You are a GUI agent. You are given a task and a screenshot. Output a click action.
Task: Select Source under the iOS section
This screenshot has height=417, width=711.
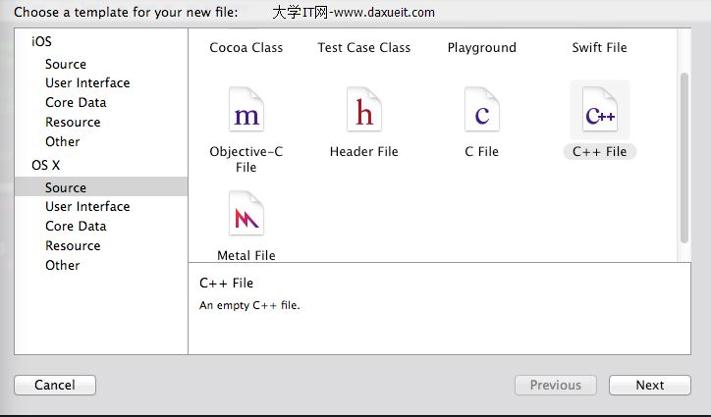click(x=66, y=64)
